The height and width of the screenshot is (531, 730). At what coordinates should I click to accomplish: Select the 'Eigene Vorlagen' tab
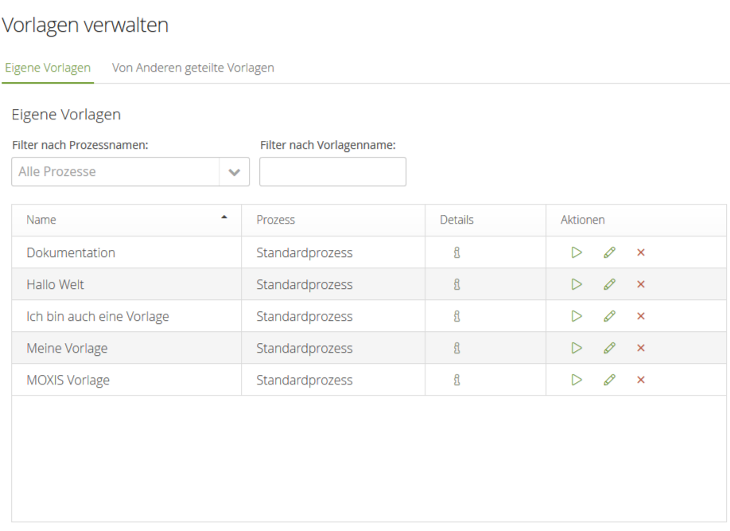click(x=48, y=68)
